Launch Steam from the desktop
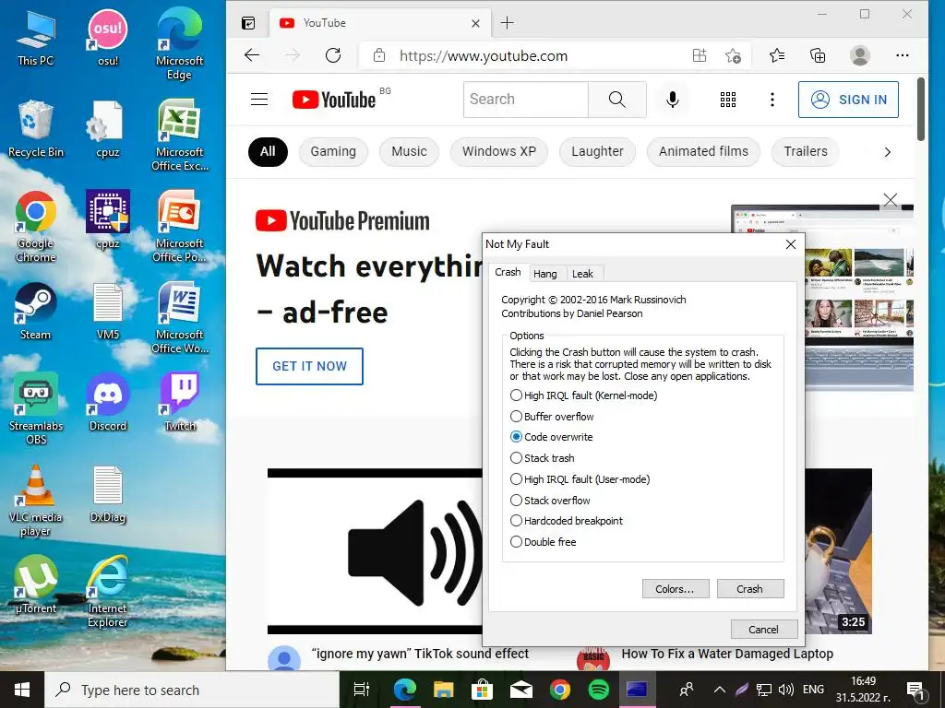 click(36, 312)
